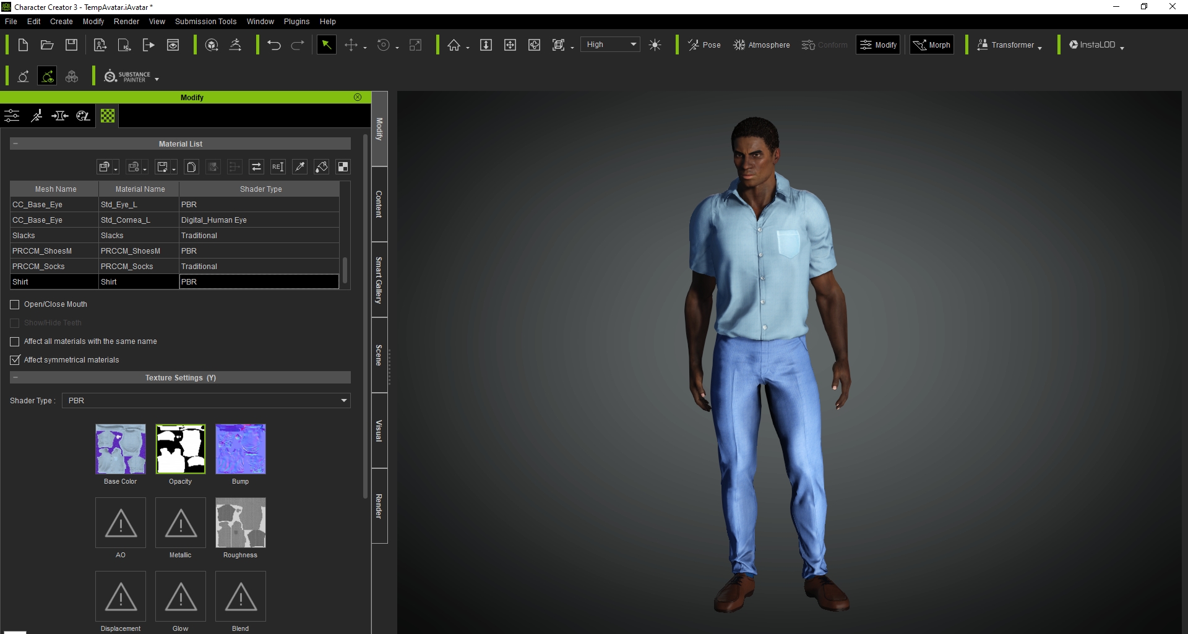This screenshot has width=1188, height=634.
Task: Click the frame-selected box icon in camera tools
Action: point(558,45)
